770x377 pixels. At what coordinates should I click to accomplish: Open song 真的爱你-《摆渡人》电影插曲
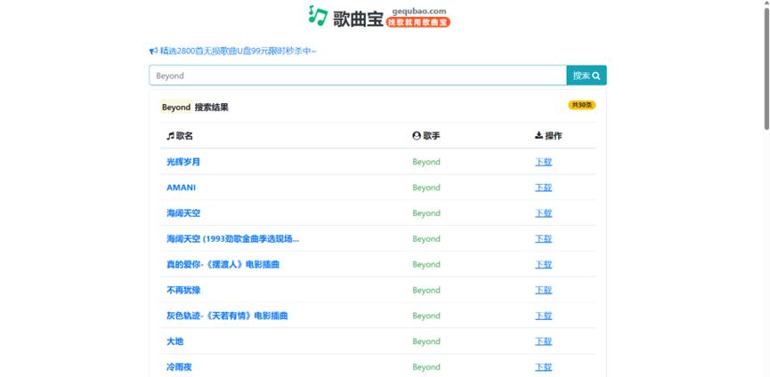(223, 264)
